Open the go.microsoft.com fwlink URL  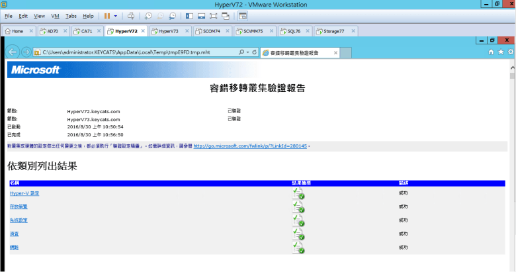pos(250,146)
